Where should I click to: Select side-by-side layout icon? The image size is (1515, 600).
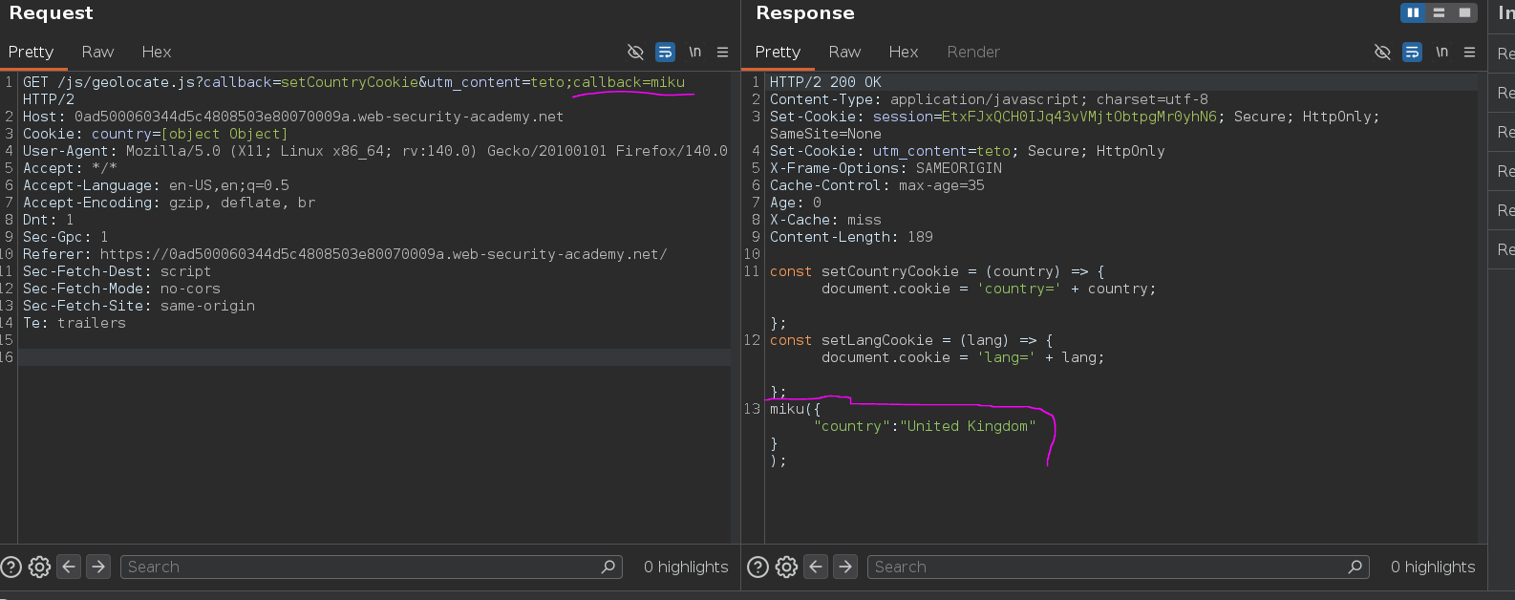(x=1413, y=12)
